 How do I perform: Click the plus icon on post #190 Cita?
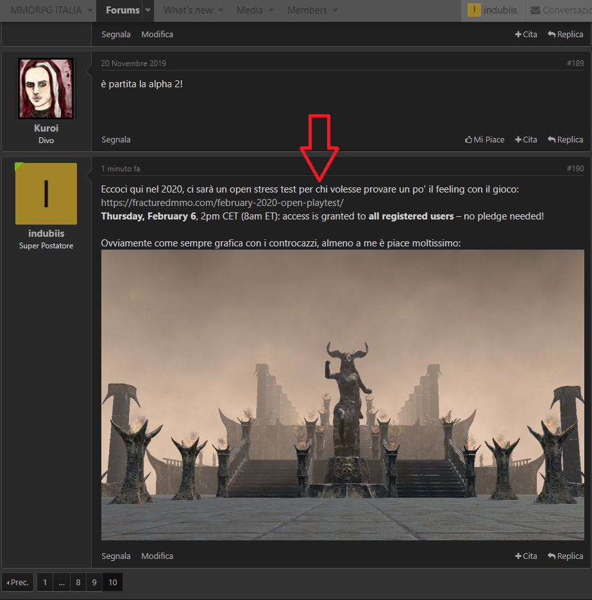click(518, 556)
